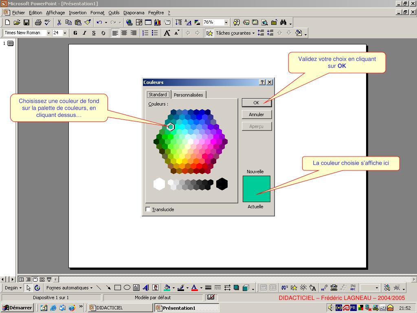Create a new blank presentation
417x313 pixels.
(7, 22)
